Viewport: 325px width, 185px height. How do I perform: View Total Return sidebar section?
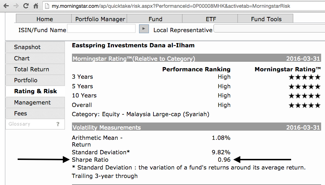tap(31, 70)
